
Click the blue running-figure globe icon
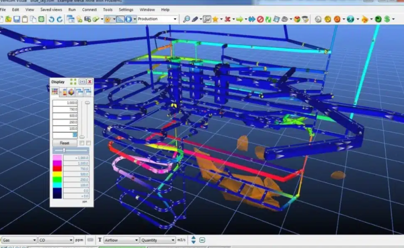coord(350,19)
